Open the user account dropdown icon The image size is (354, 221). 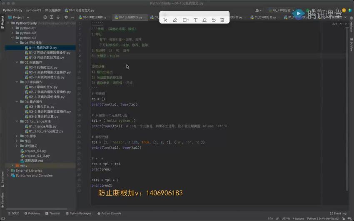[x=258, y=10]
